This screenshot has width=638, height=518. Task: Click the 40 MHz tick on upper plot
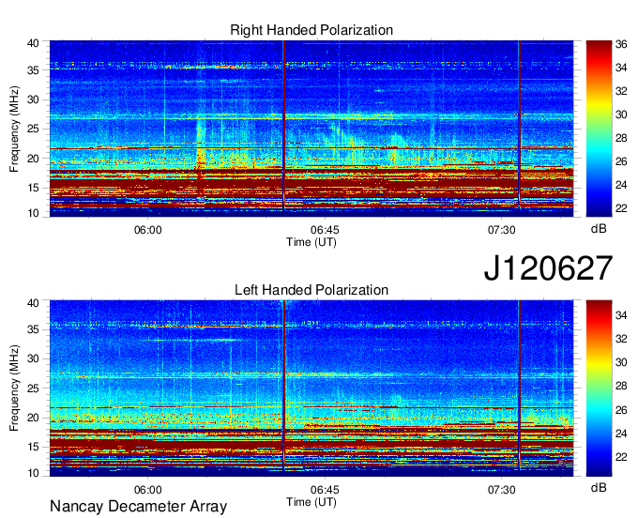click(33, 43)
